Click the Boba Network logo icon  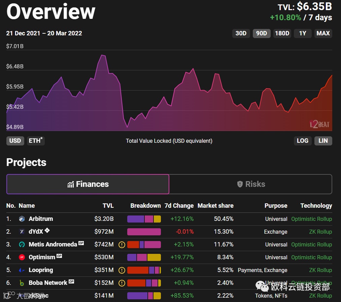tap(22, 283)
